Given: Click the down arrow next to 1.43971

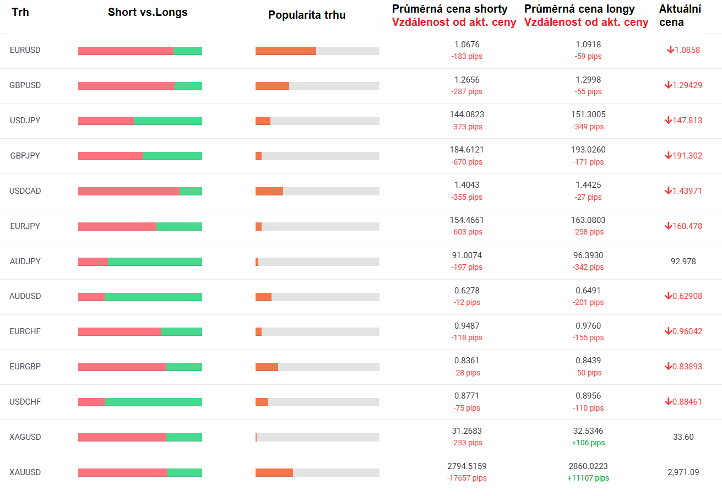Looking at the screenshot, I should (668, 191).
